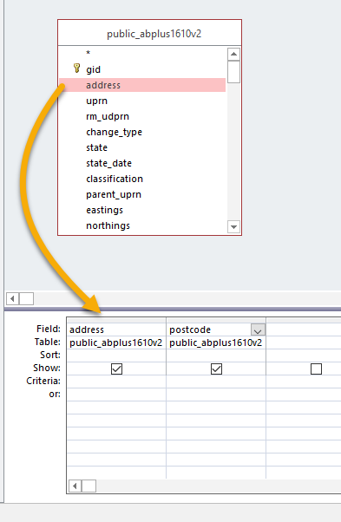Image resolution: width=341 pixels, height=522 pixels.
Task: Uncheck Show box for postcode column
Action: coord(216,369)
